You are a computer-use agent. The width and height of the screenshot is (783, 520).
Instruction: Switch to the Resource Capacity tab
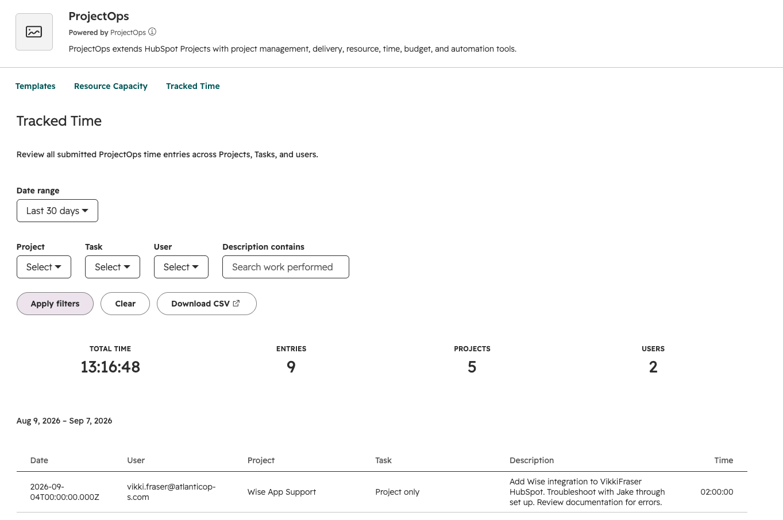[x=111, y=86]
